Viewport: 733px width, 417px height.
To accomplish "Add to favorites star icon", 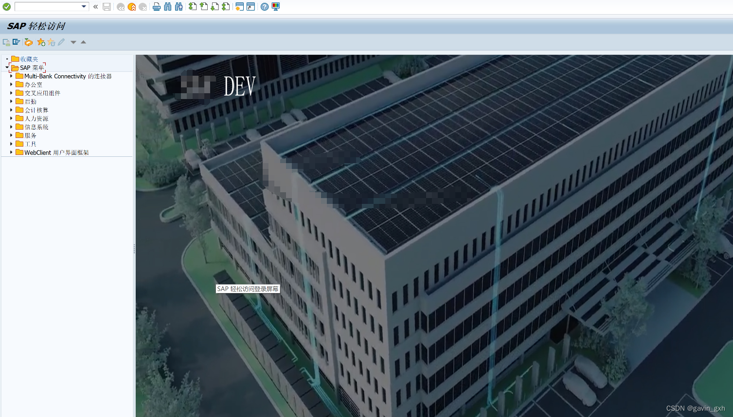I will [x=41, y=42].
